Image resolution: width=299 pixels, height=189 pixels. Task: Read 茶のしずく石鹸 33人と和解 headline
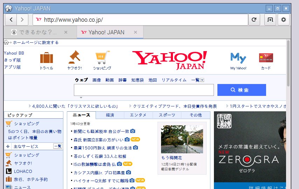pos(100,156)
